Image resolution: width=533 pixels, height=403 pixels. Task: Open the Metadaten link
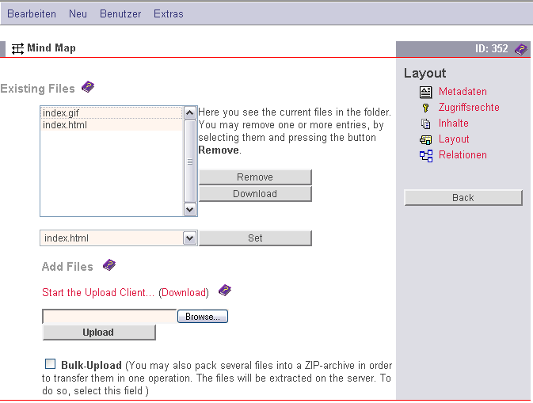click(463, 91)
